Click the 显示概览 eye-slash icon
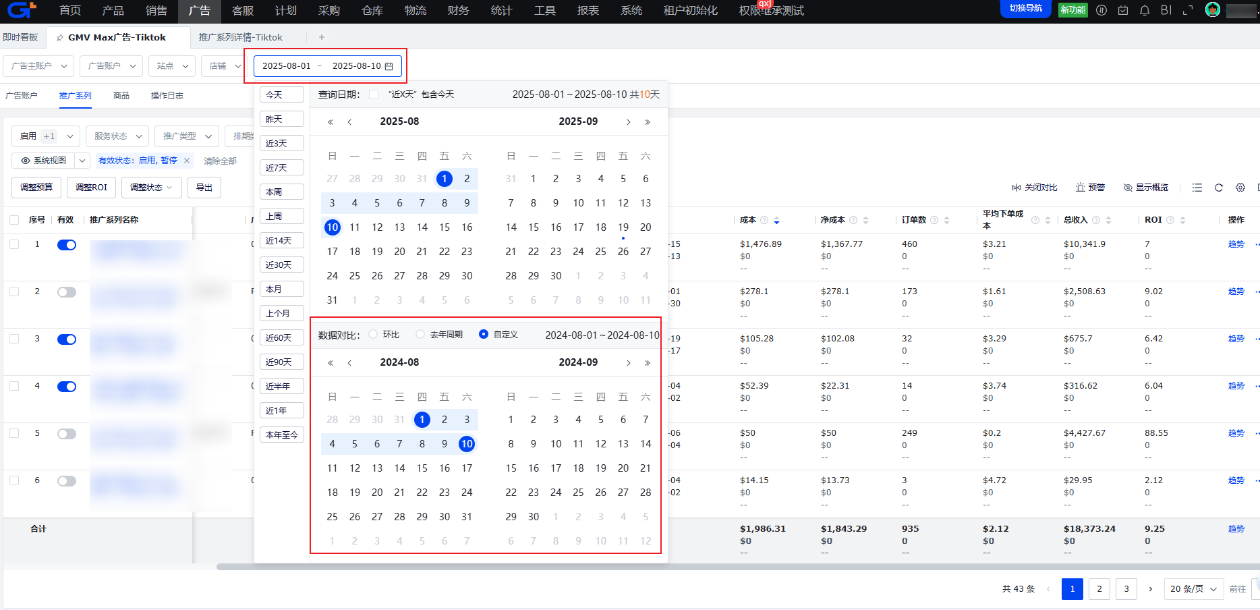 [x=1128, y=188]
